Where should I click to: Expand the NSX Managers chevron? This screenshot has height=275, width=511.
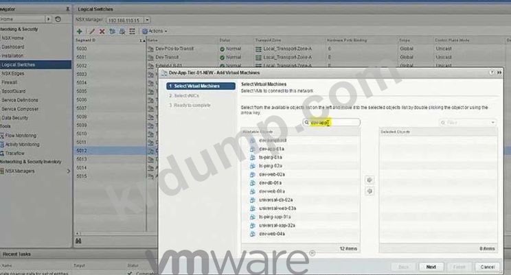(69, 171)
